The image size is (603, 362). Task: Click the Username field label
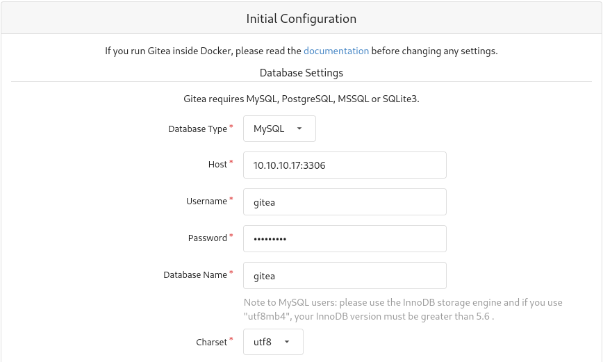[x=206, y=201]
